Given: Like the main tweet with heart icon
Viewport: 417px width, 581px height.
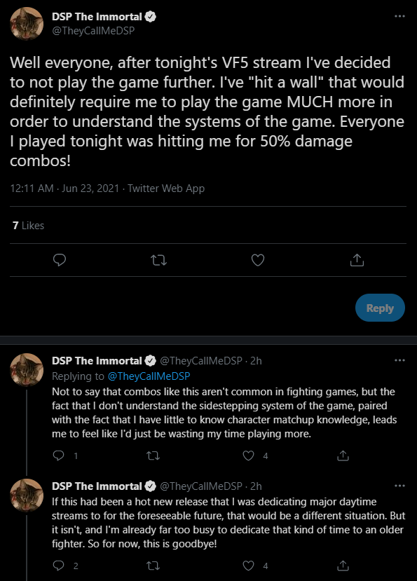Looking at the screenshot, I should click(x=258, y=260).
